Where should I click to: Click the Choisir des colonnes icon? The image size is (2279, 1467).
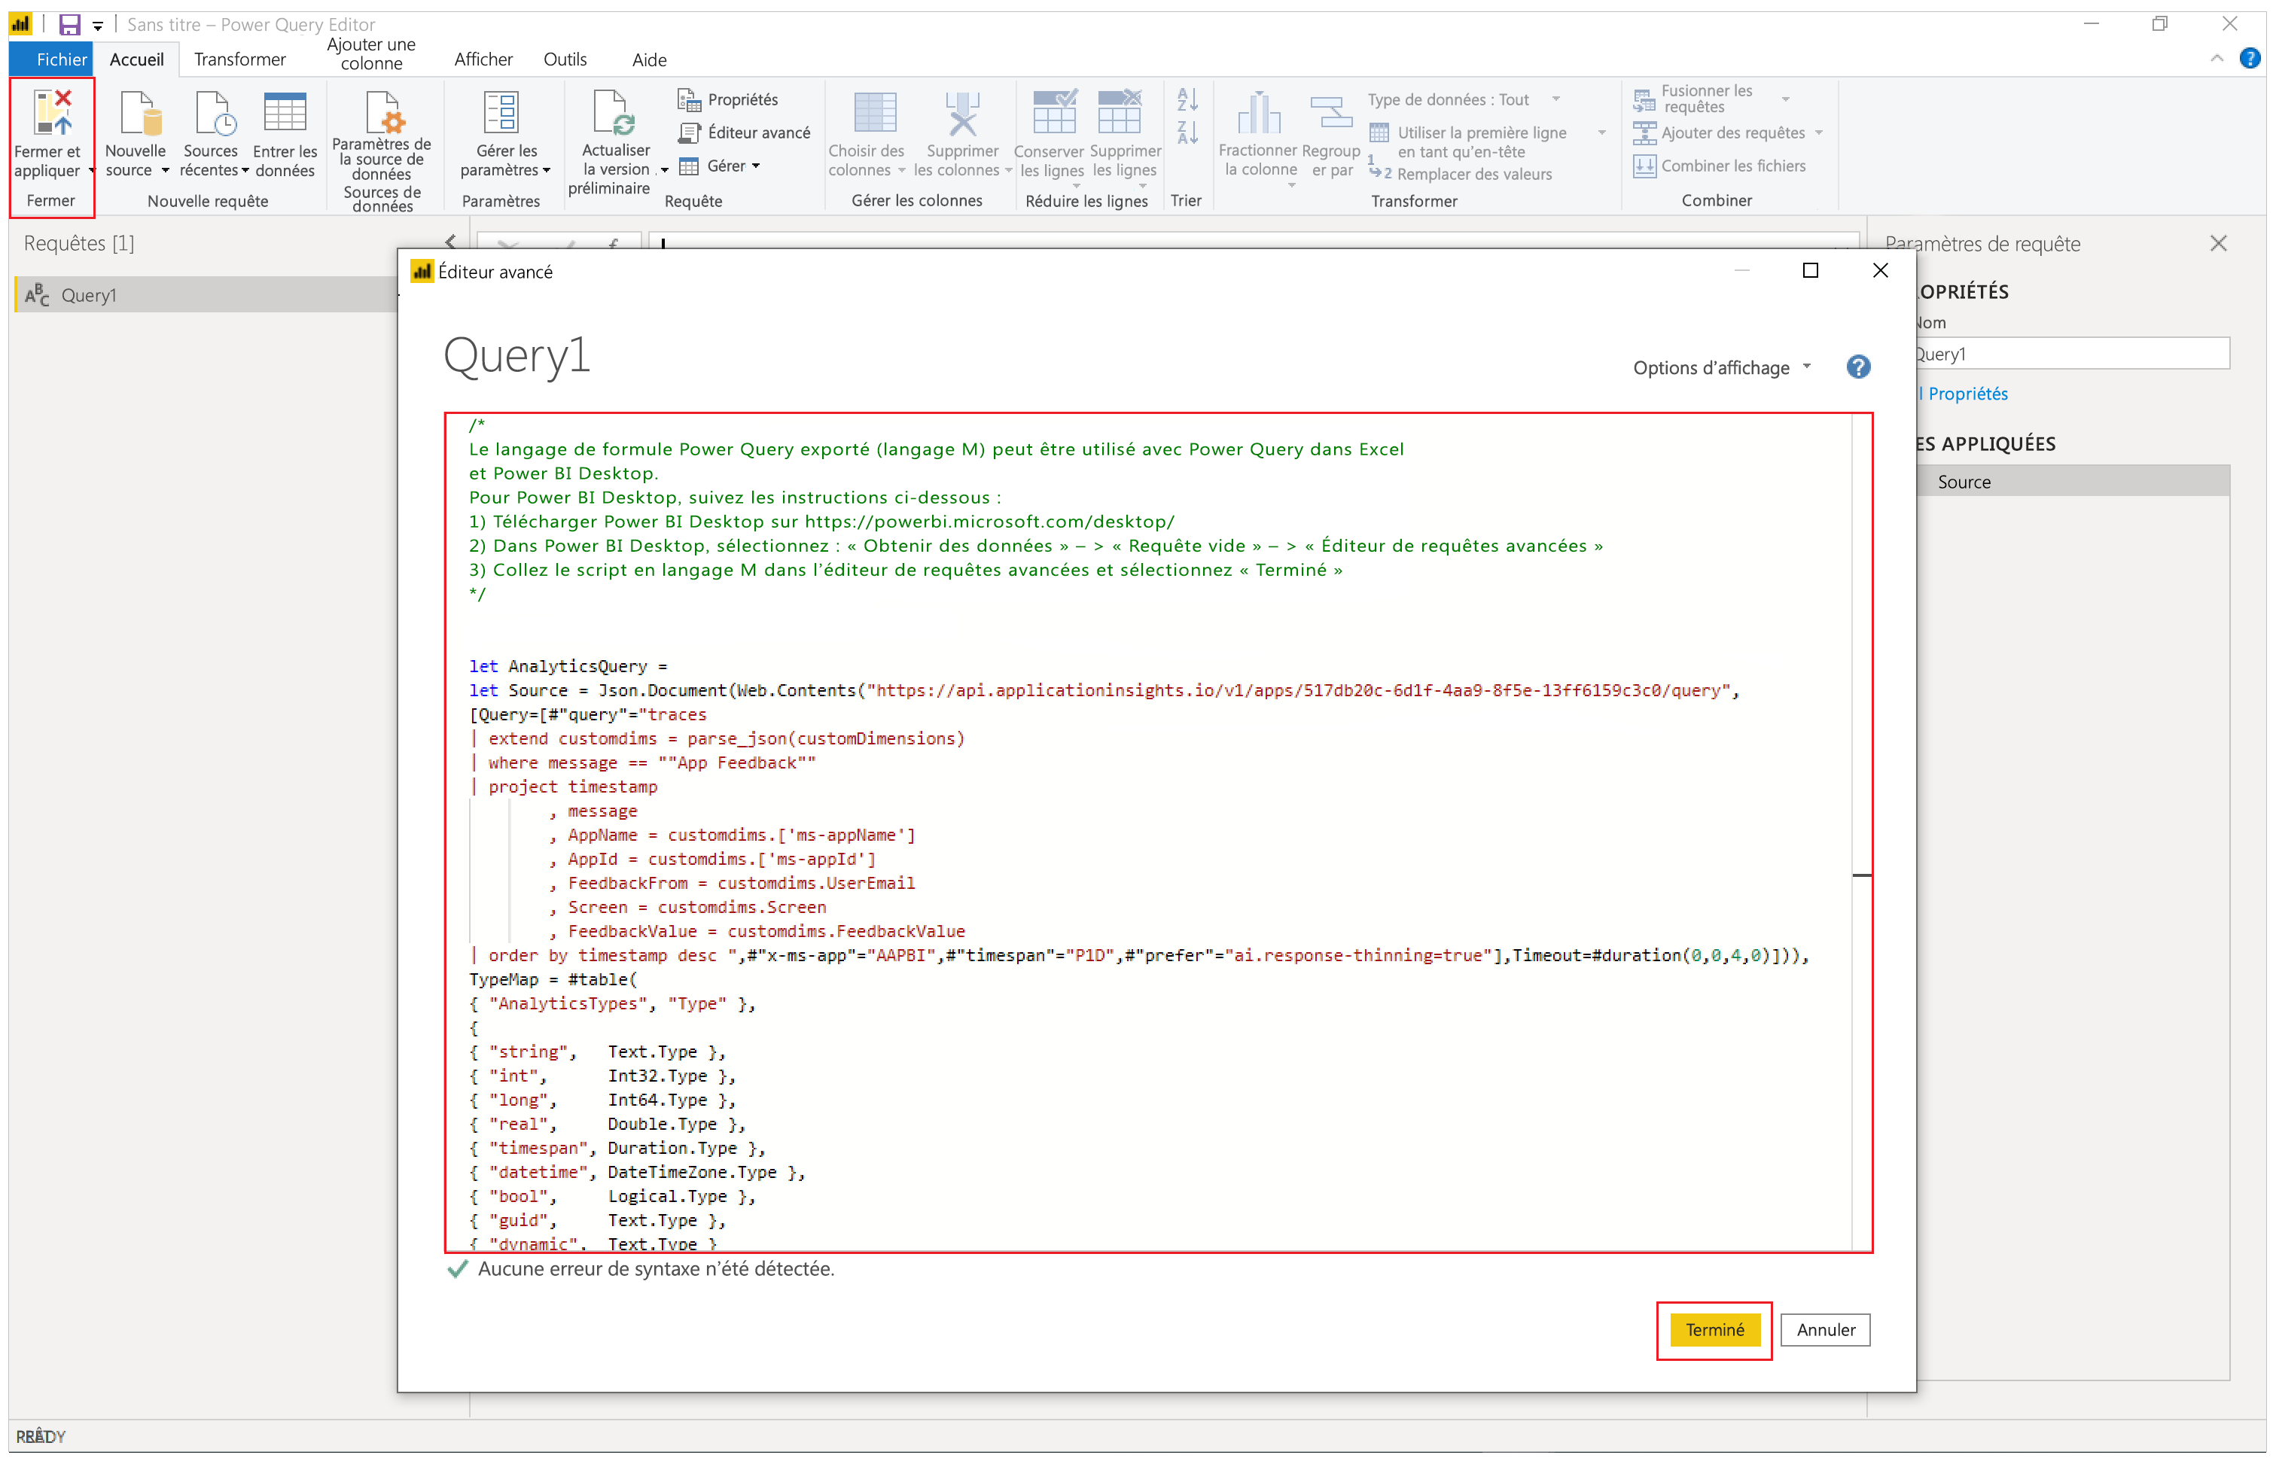coord(876,112)
